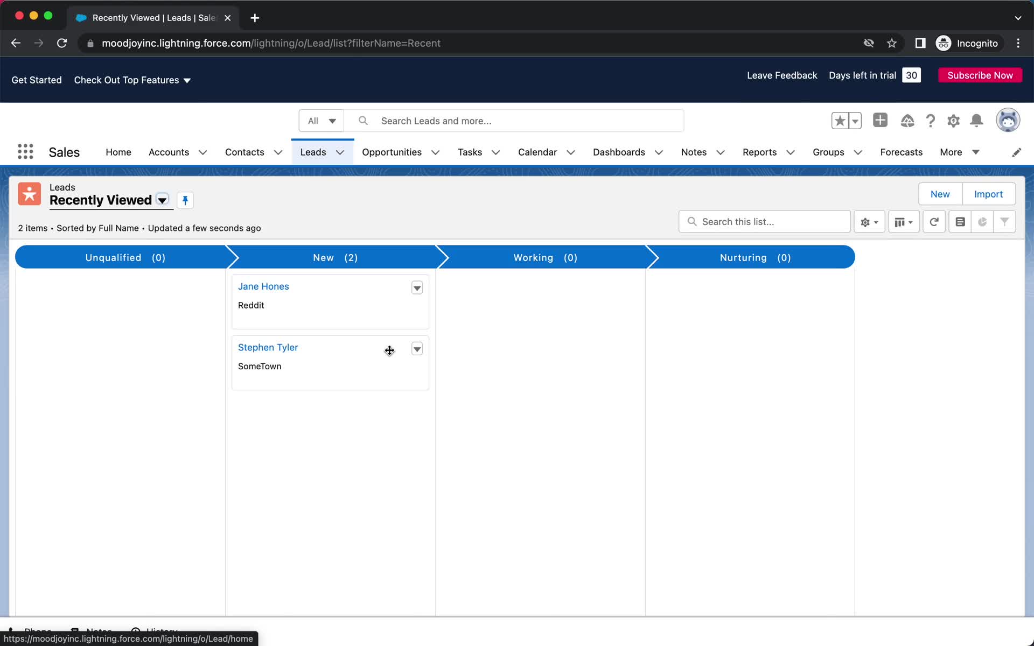Open Global Actions plus icon
Viewport: 1034px width, 646px height.
[x=880, y=120]
